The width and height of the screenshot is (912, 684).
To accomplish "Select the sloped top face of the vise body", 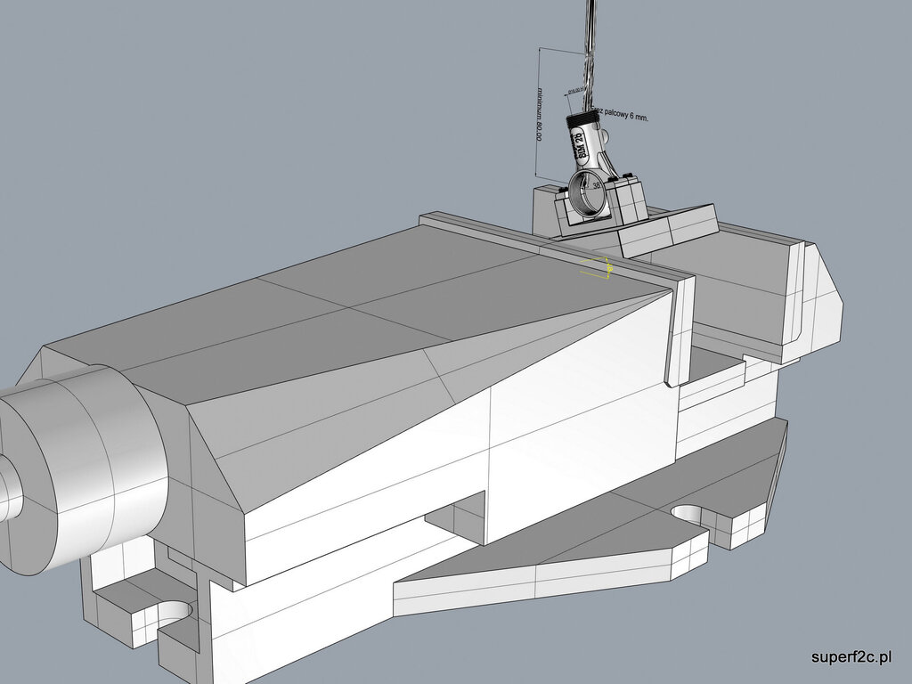I will 356,303.
